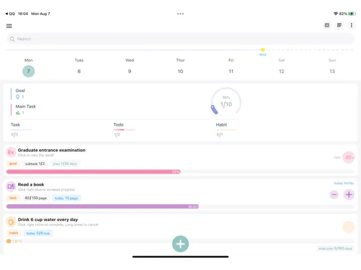The image size is (361, 270).
Task: Select Saturday 12 in week strip
Action: [281, 71]
